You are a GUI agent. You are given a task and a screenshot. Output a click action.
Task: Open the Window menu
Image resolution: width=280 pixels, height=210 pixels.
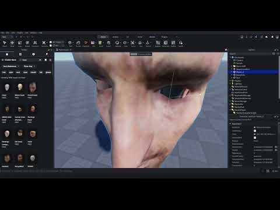33,33
